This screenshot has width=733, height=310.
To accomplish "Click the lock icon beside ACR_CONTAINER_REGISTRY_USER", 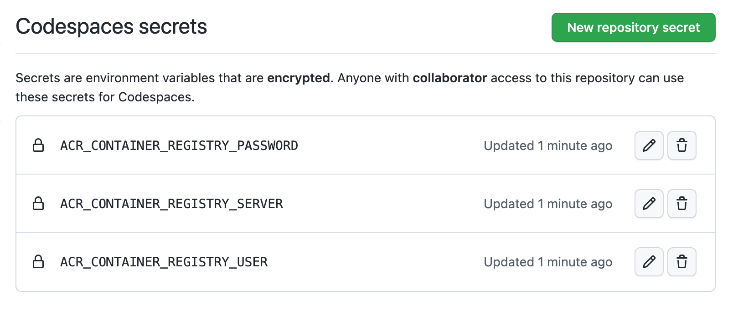I will [x=39, y=262].
